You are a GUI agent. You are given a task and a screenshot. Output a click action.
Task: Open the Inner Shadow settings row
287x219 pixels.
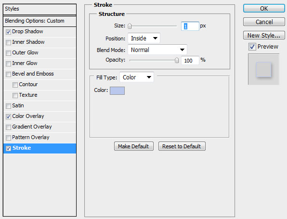[39, 42]
